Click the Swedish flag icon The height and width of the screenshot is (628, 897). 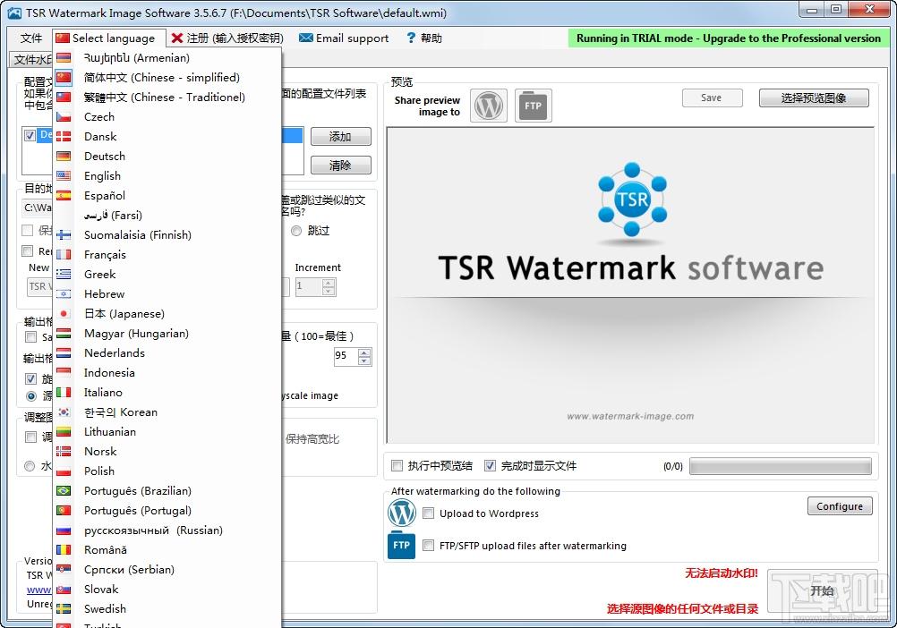click(x=64, y=609)
